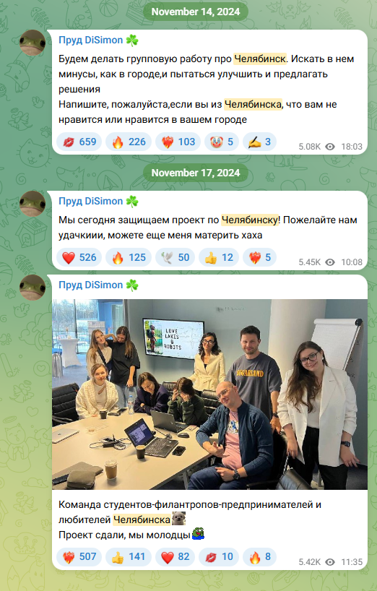Click the clown reaction with 5

(x=222, y=142)
